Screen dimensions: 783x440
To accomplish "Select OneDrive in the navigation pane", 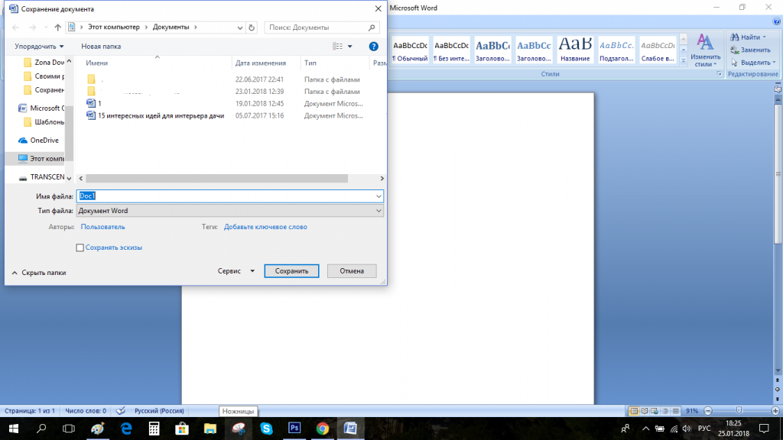I will click(44, 141).
